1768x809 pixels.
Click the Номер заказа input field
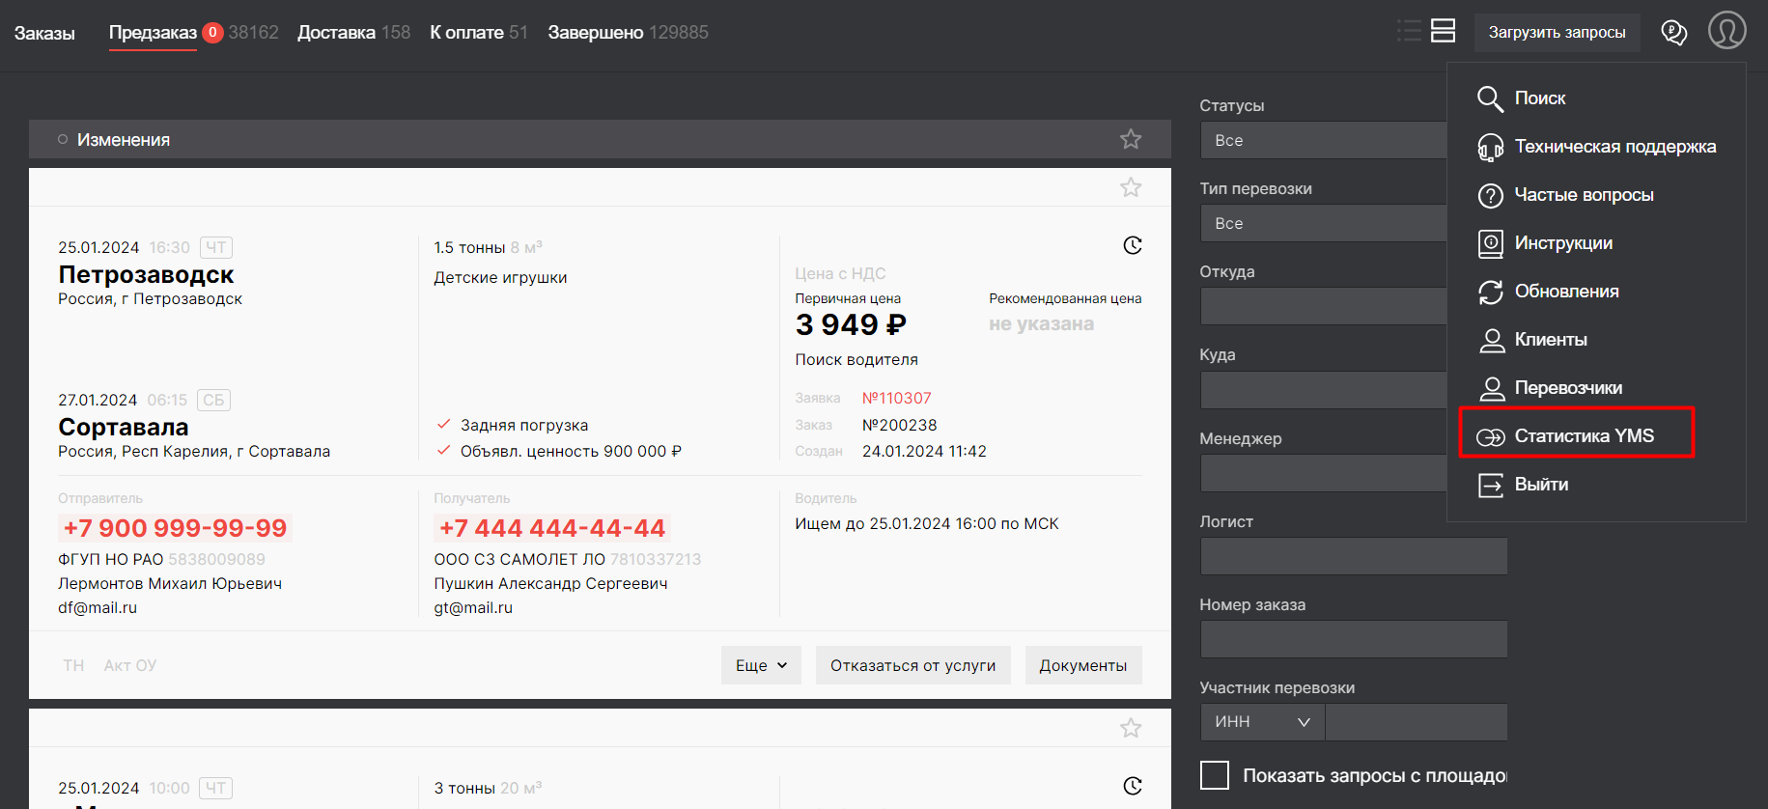tap(1354, 639)
